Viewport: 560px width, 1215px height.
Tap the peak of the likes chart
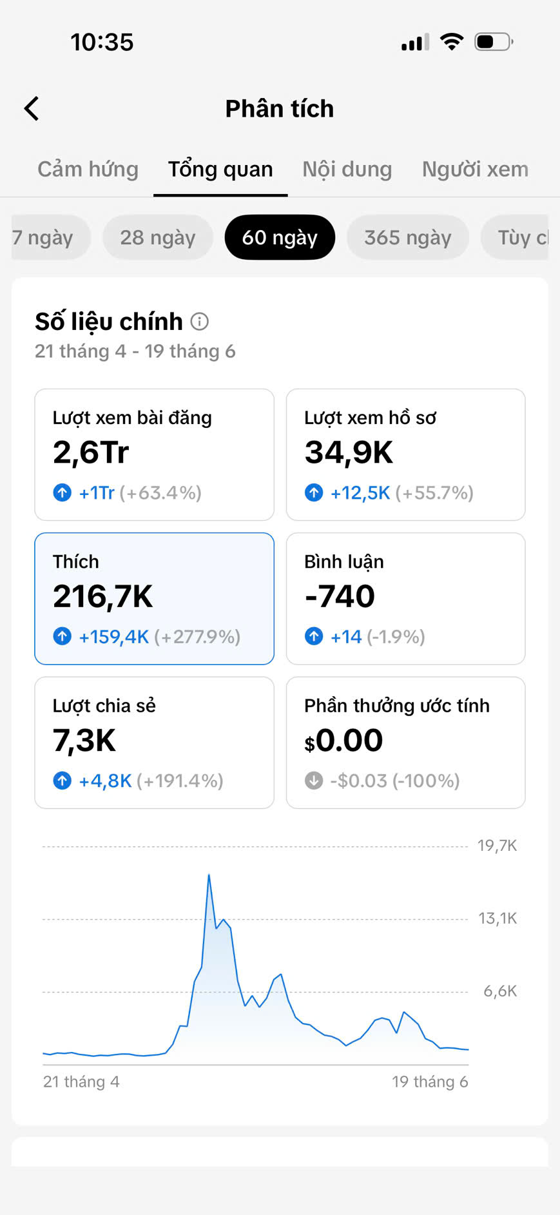[x=209, y=875]
